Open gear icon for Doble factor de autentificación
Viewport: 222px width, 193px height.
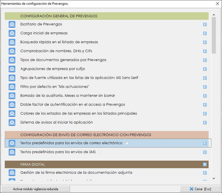(x=12, y=105)
